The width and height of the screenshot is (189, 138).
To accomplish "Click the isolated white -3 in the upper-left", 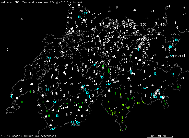I will 21,19.
